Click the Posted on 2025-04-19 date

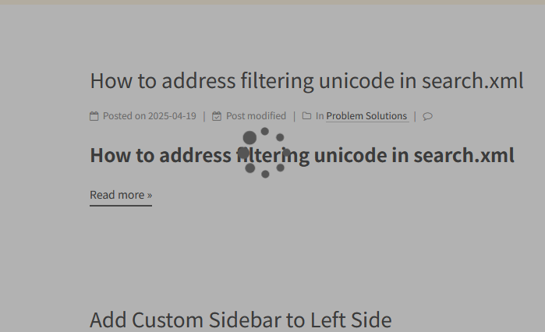[150, 116]
